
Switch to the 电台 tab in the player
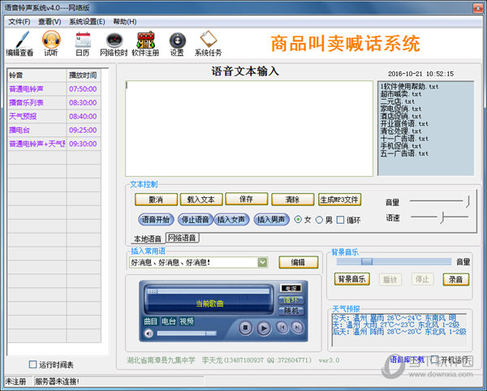(x=169, y=321)
